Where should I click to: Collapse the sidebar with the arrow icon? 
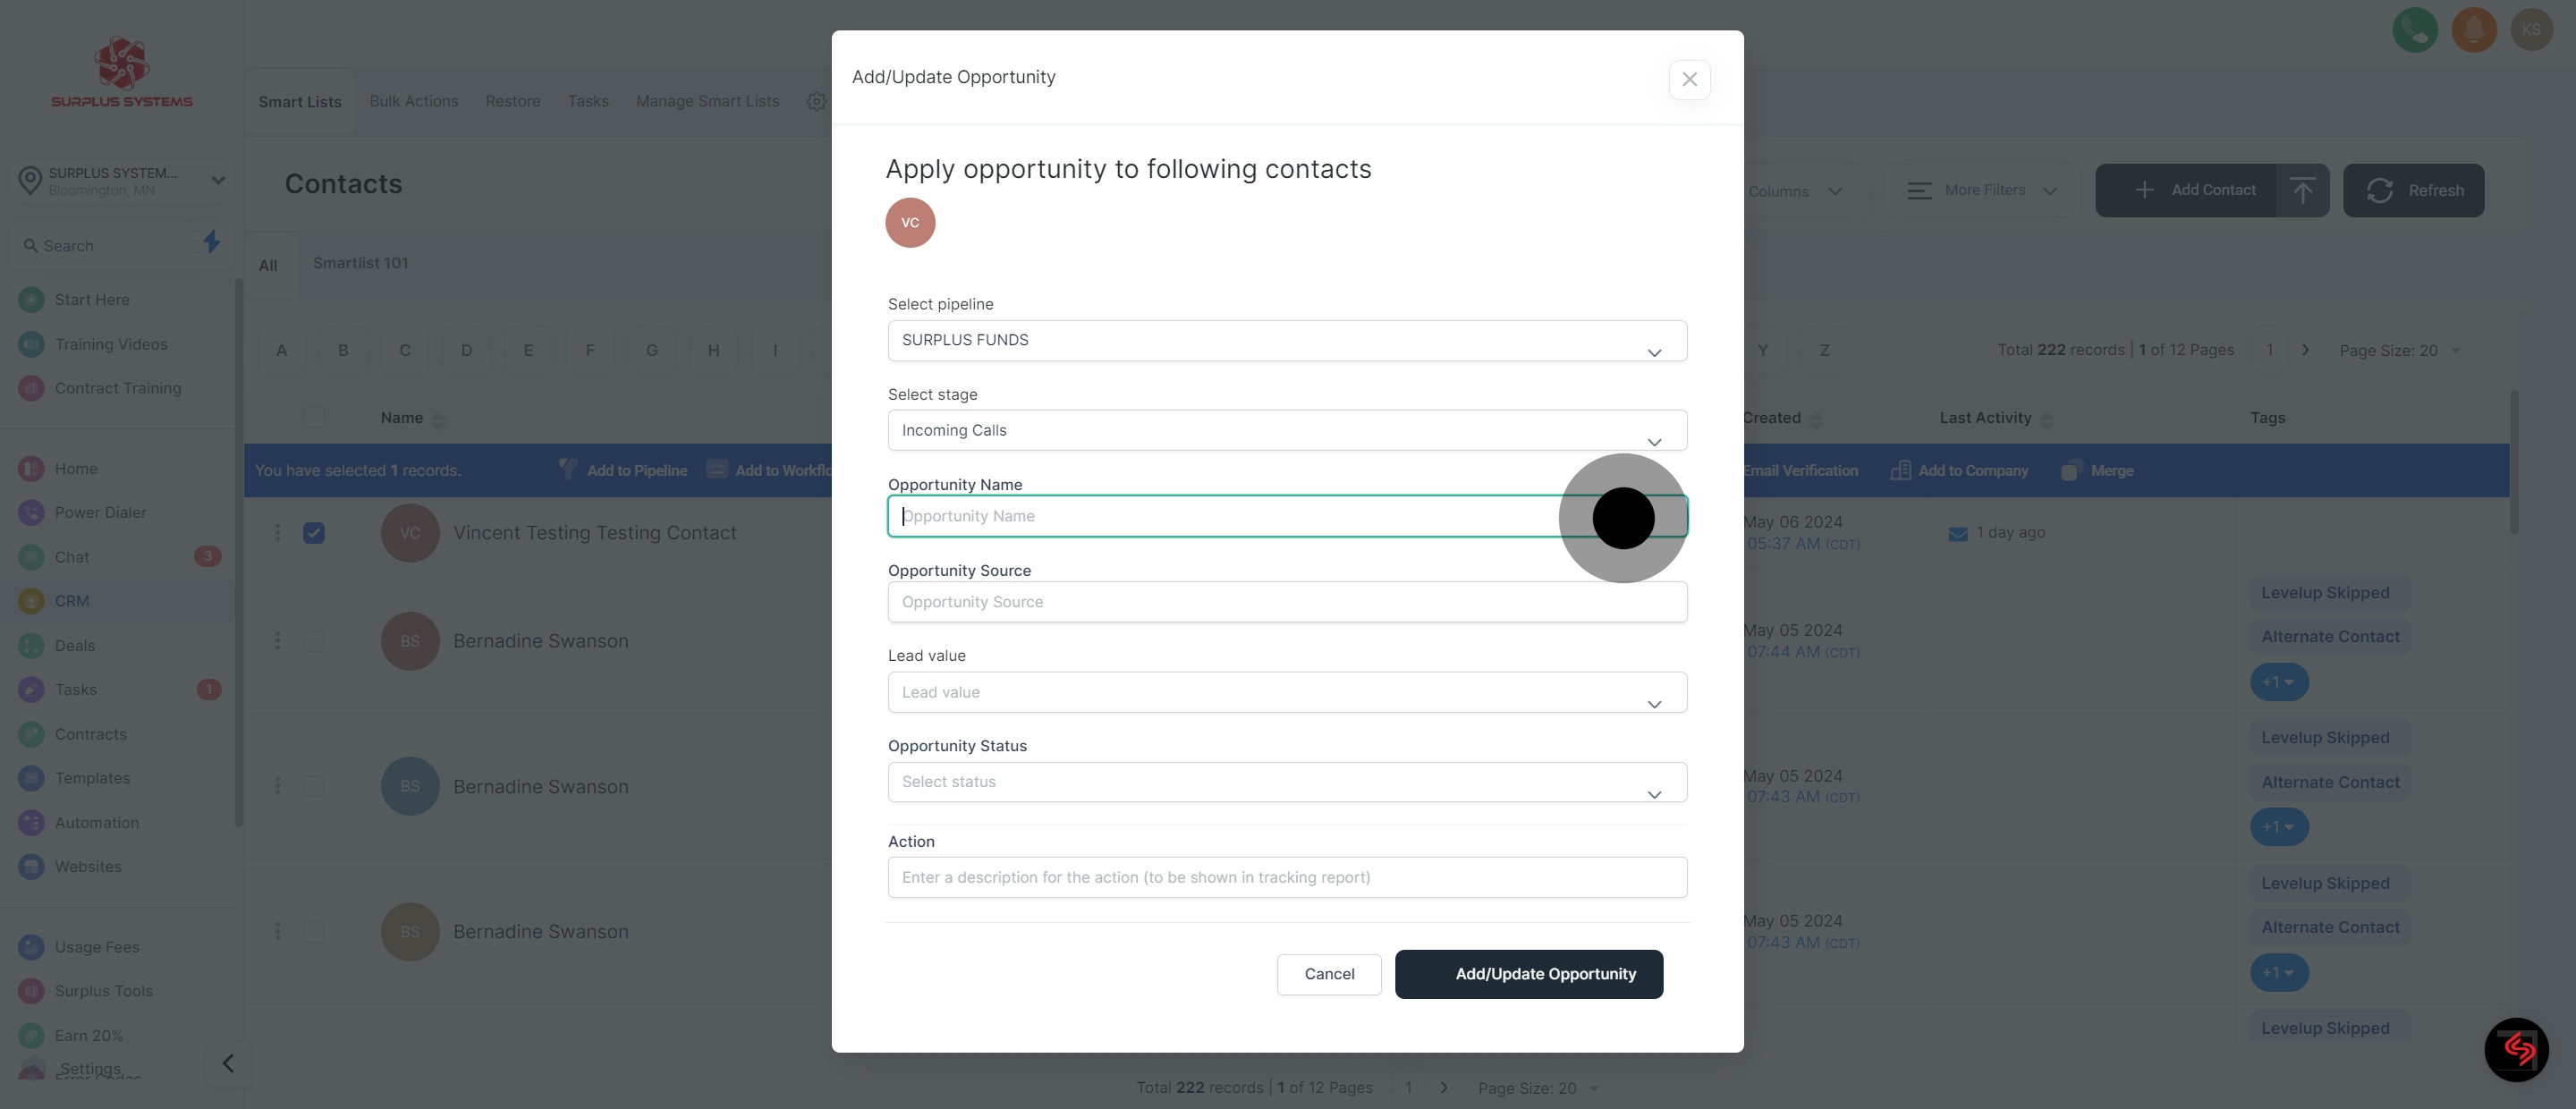point(228,1063)
